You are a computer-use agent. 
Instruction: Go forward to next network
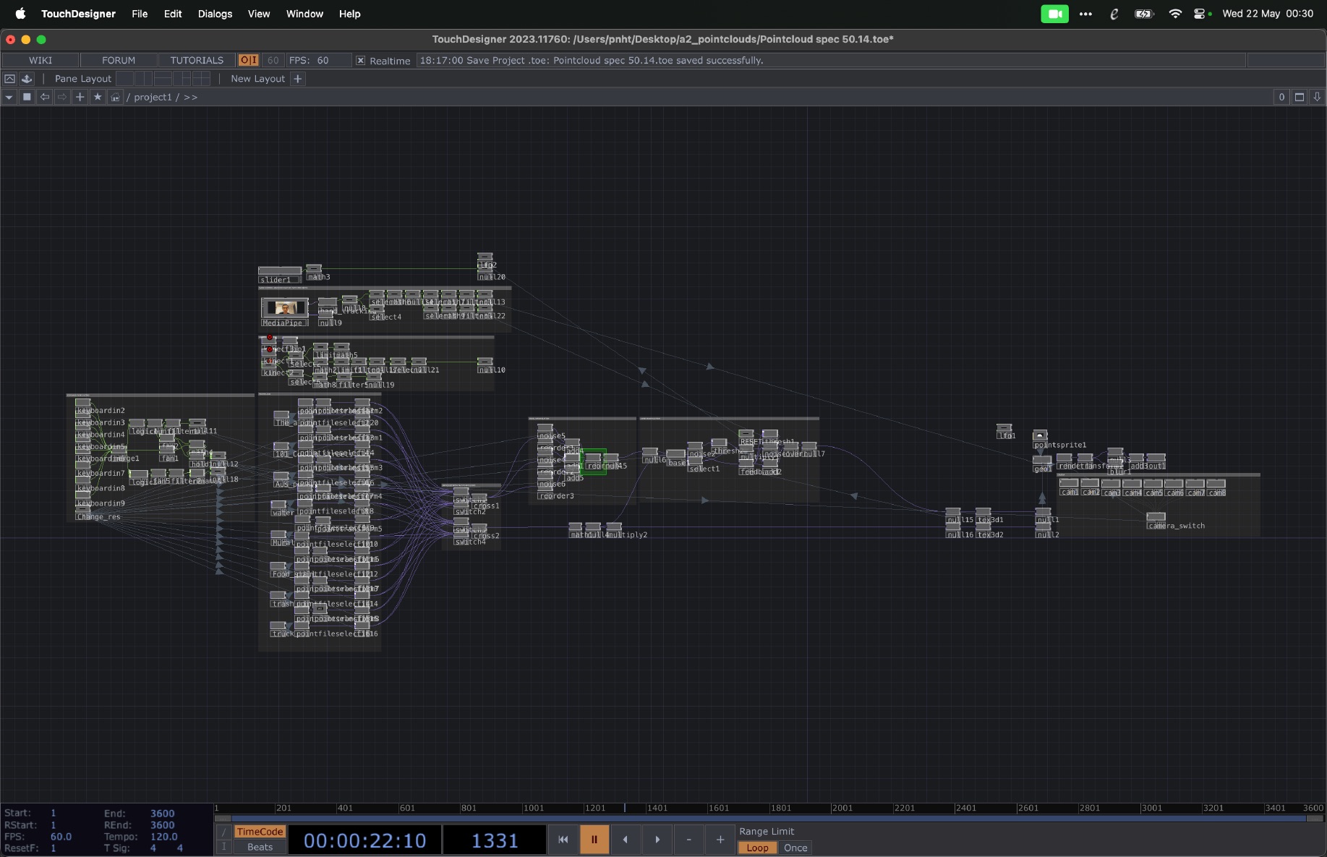pyautogui.click(x=62, y=97)
